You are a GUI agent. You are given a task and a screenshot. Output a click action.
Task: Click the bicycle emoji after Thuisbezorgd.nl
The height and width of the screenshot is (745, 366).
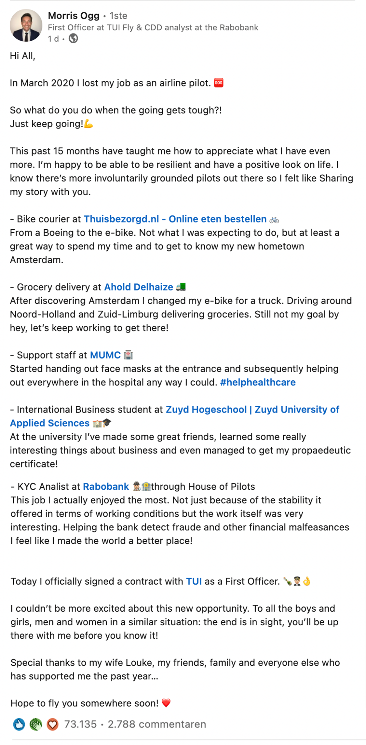click(274, 220)
